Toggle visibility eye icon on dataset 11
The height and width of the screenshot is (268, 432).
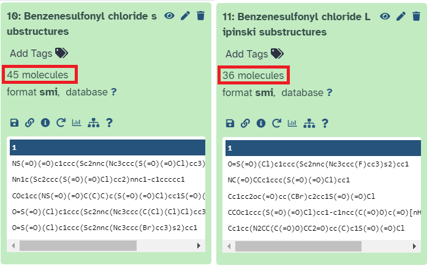click(x=385, y=17)
